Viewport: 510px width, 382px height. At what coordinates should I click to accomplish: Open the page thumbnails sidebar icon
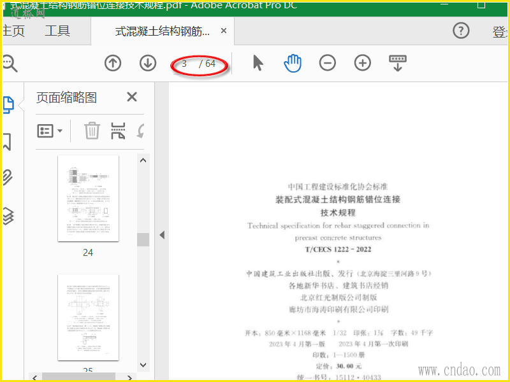(x=8, y=105)
